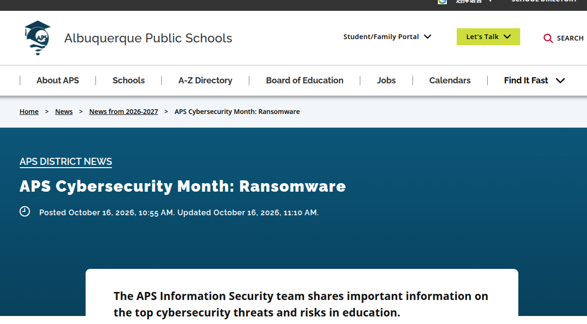Click the APS Cybersecurity Month: Ransomware headline
Viewport: 587px width, 324px height.
pyautogui.click(x=183, y=186)
